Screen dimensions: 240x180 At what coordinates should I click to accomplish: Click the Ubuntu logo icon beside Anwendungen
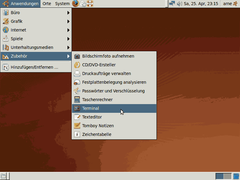pyautogui.click(x=5, y=4)
